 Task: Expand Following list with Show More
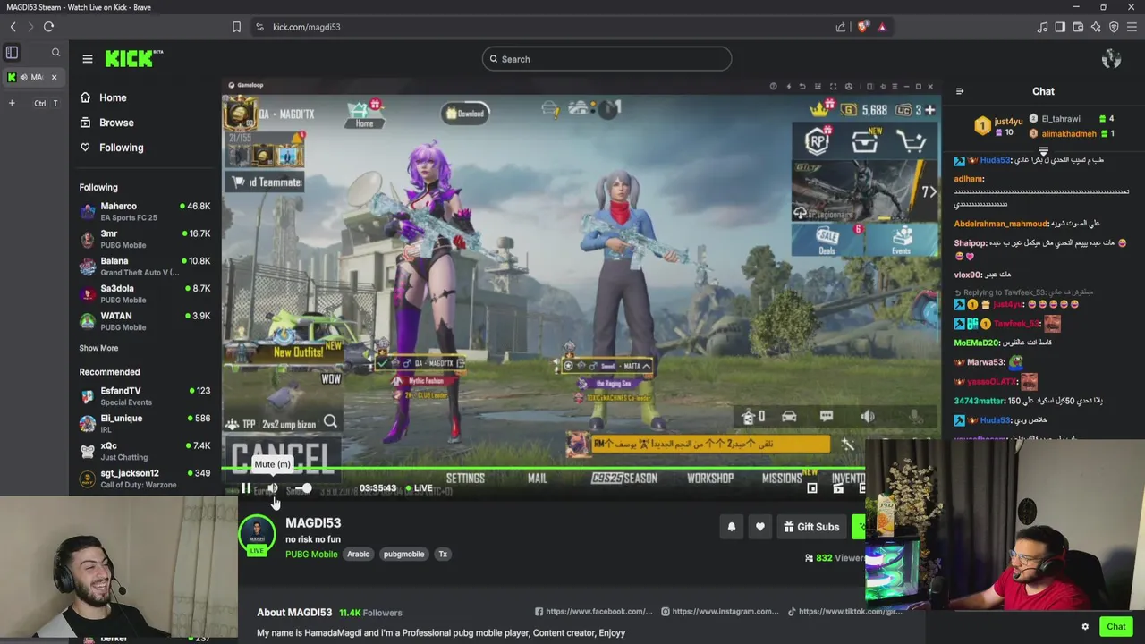click(98, 348)
